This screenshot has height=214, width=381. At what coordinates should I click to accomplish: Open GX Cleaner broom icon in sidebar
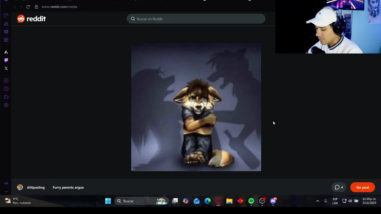pos(6,24)
